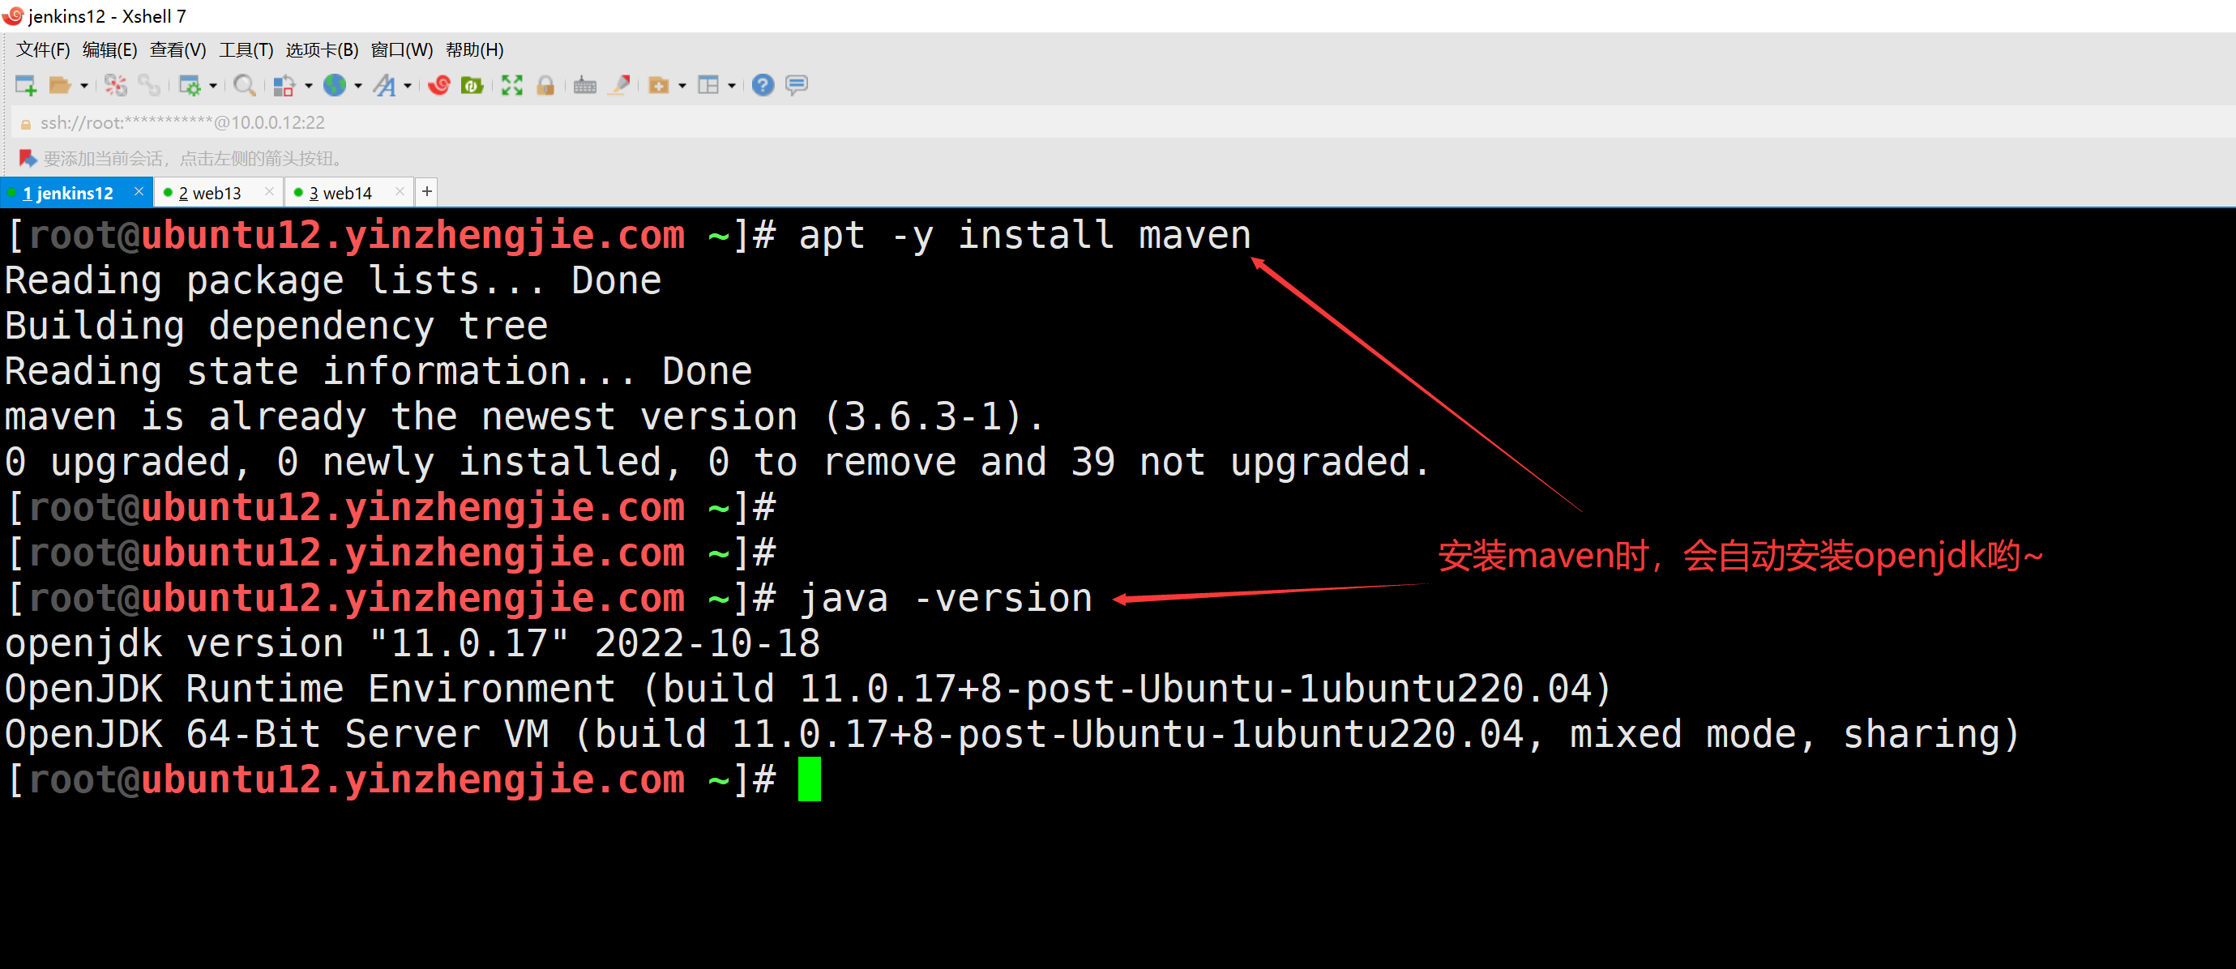Click the New Session icon
This screenshot has width=2236, height=969.
click(x=25, y=85)
